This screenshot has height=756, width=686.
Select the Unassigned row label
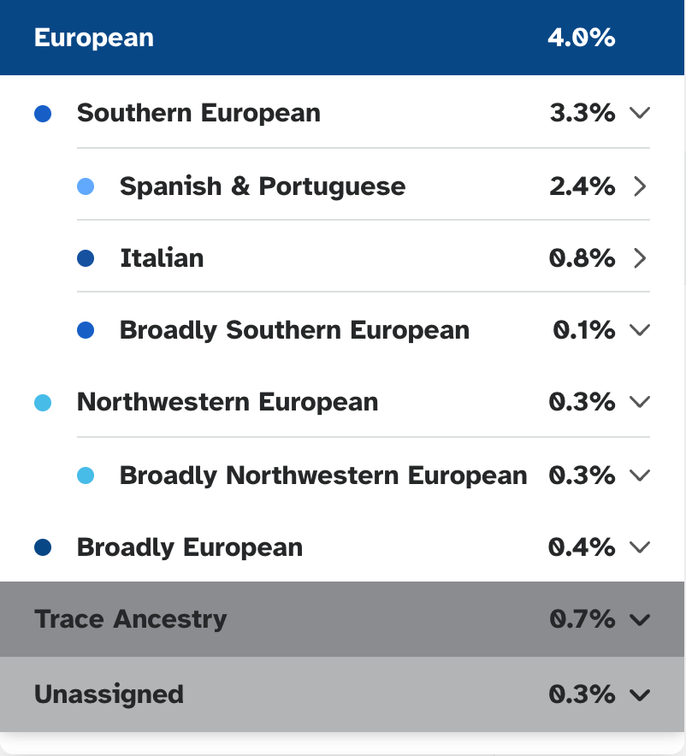109,694
